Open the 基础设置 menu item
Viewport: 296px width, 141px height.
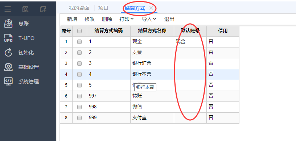(28, 67)
